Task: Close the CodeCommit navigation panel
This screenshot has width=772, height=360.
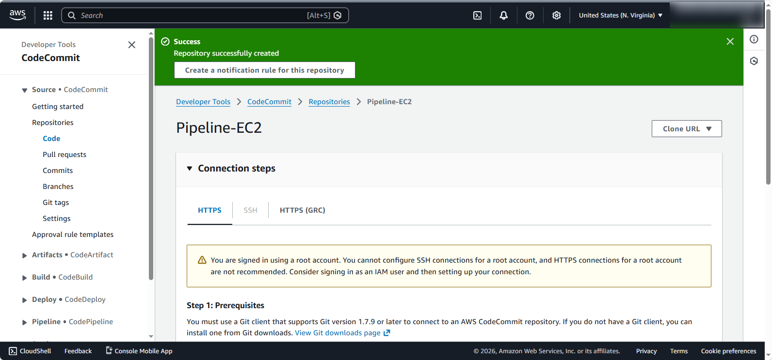Action: [131, 45]
